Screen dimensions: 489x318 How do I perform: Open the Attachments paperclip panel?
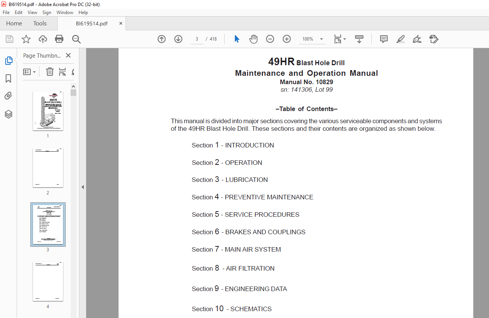pos(8,96)
